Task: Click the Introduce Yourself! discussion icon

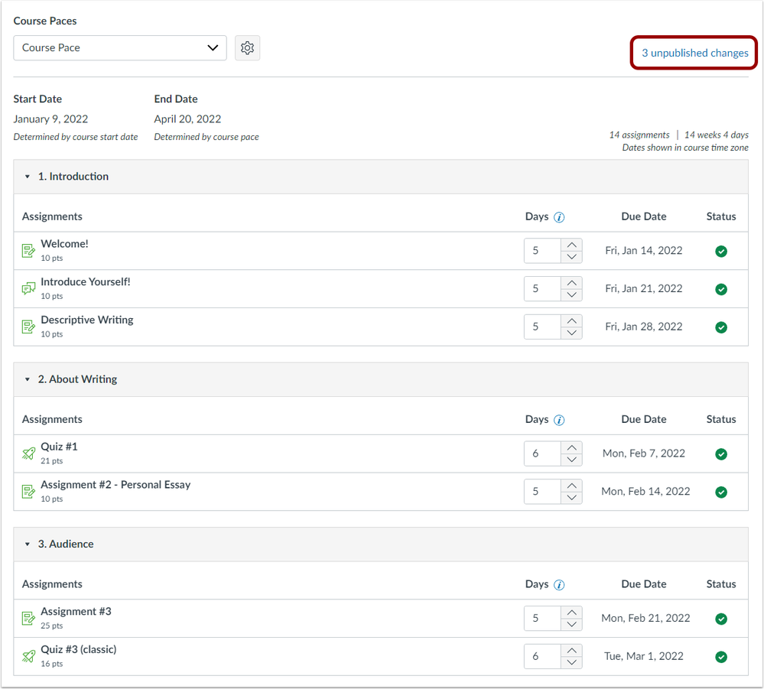Action: [x=28, y=288]
